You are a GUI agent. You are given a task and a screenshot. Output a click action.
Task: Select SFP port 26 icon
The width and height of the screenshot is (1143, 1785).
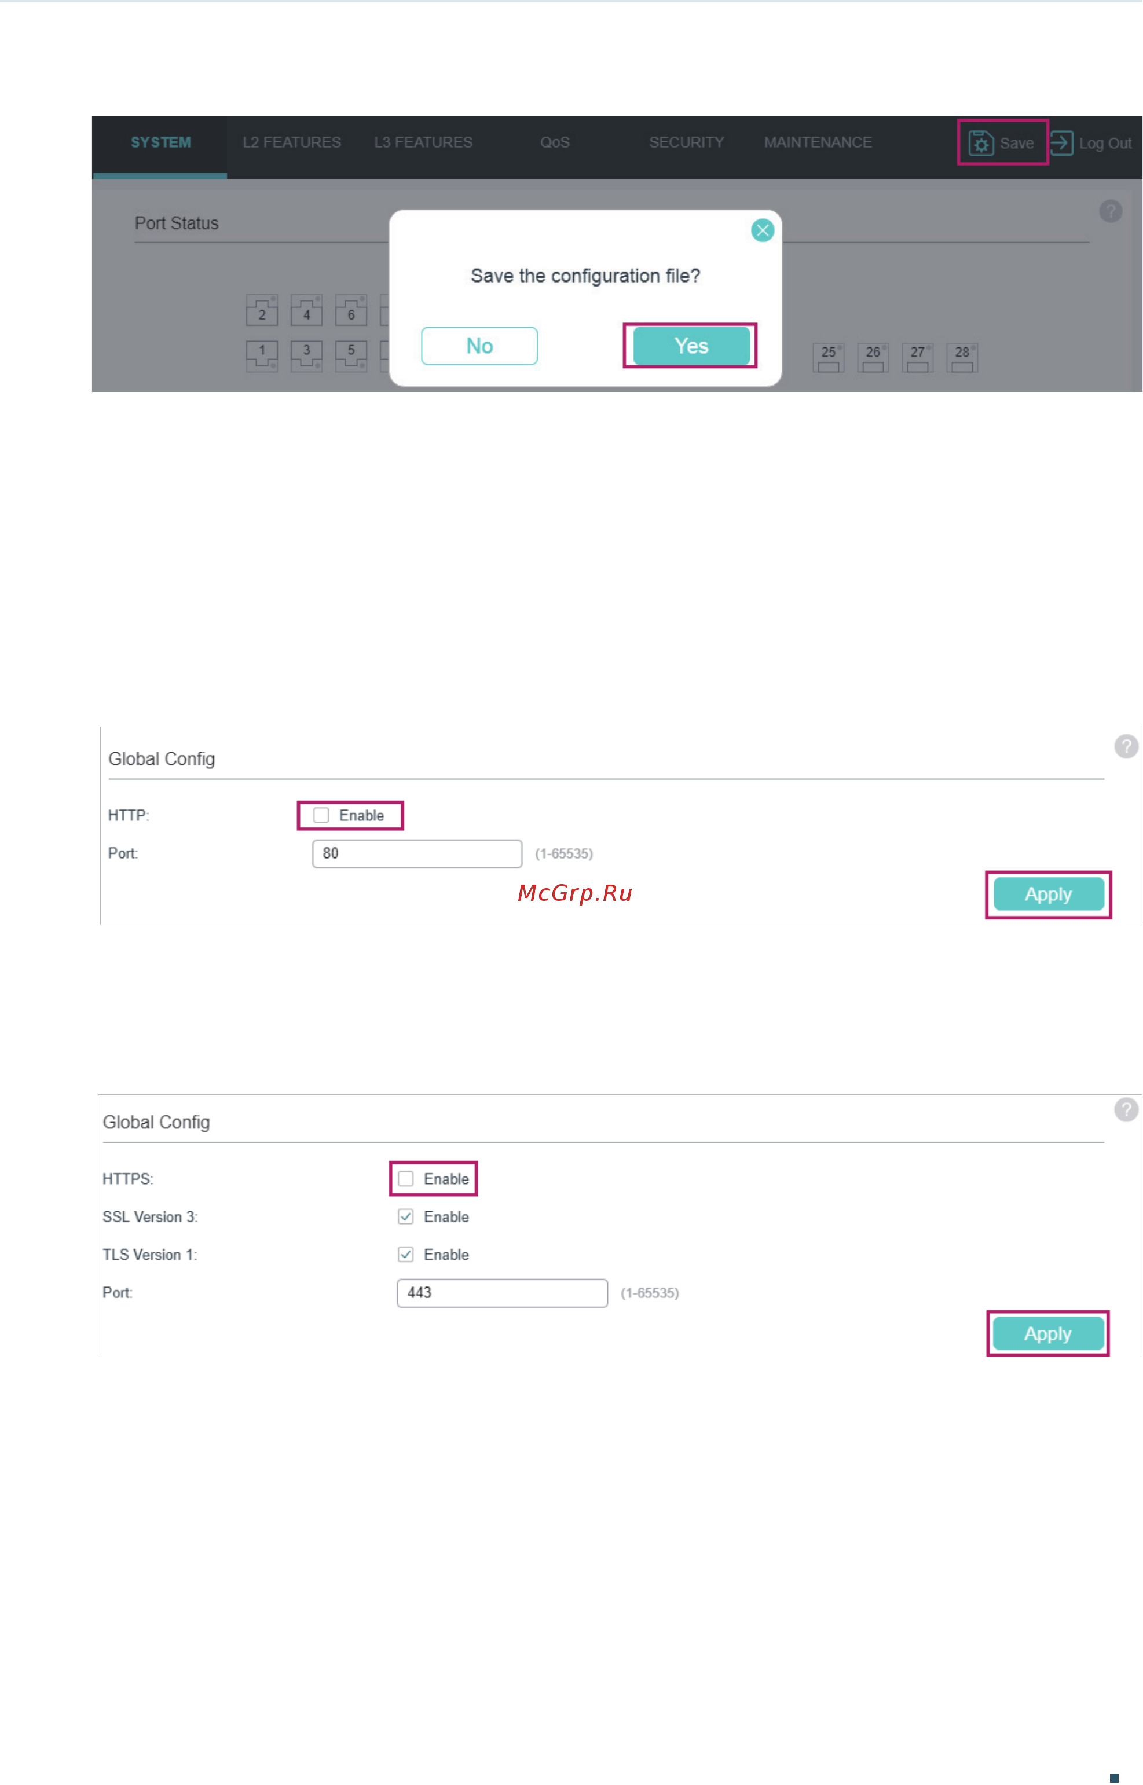(873, 357)
